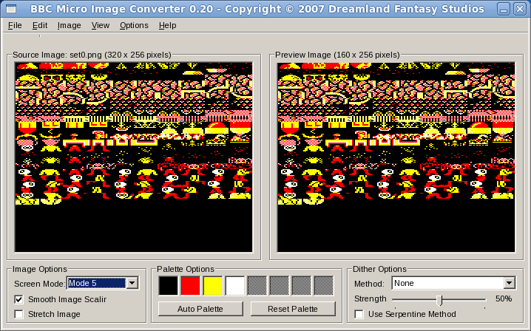Click the Auto Palette button
The image size is (531, 331).
point(200,309)
